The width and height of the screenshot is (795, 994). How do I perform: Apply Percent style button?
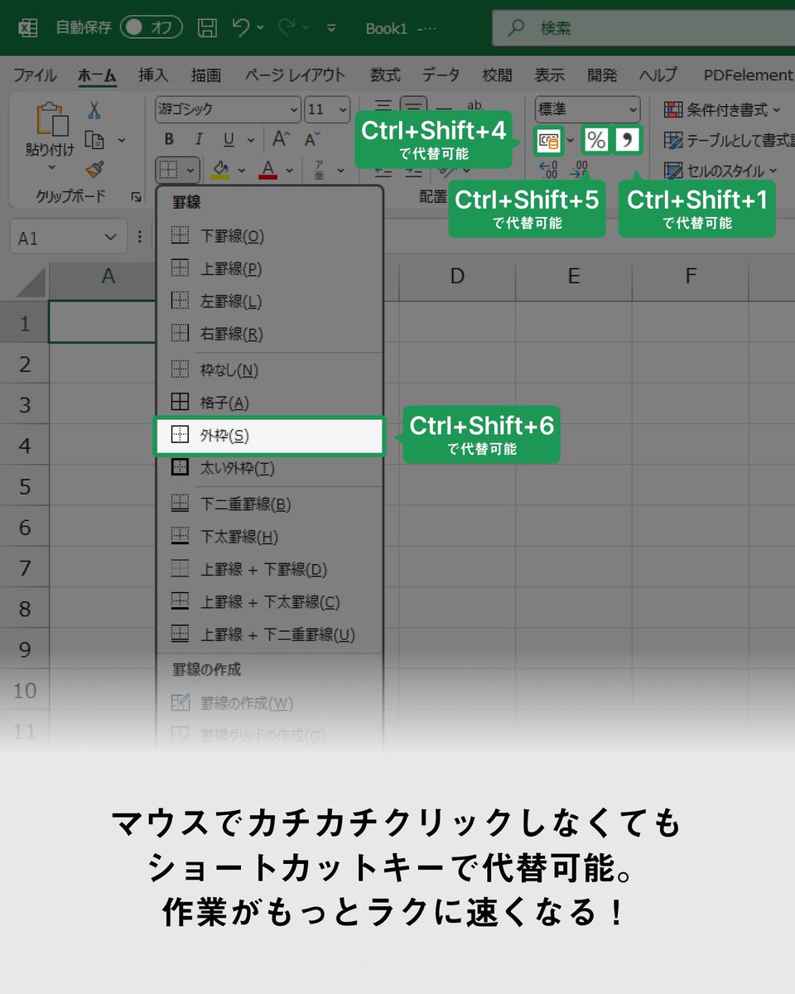pos(596,140)
